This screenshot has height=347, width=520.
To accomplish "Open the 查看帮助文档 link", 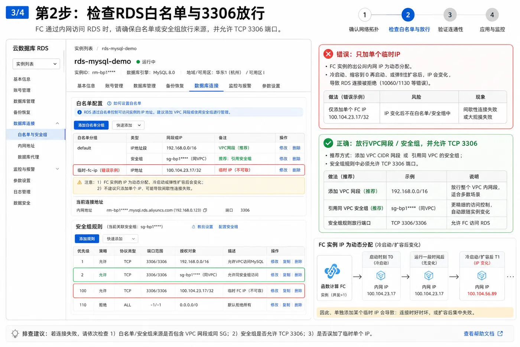I will click(x=479, y=334).
